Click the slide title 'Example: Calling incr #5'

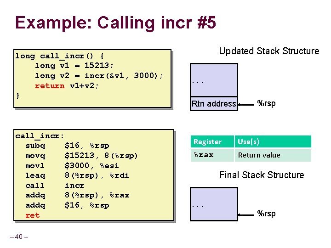tap(115, 23)
